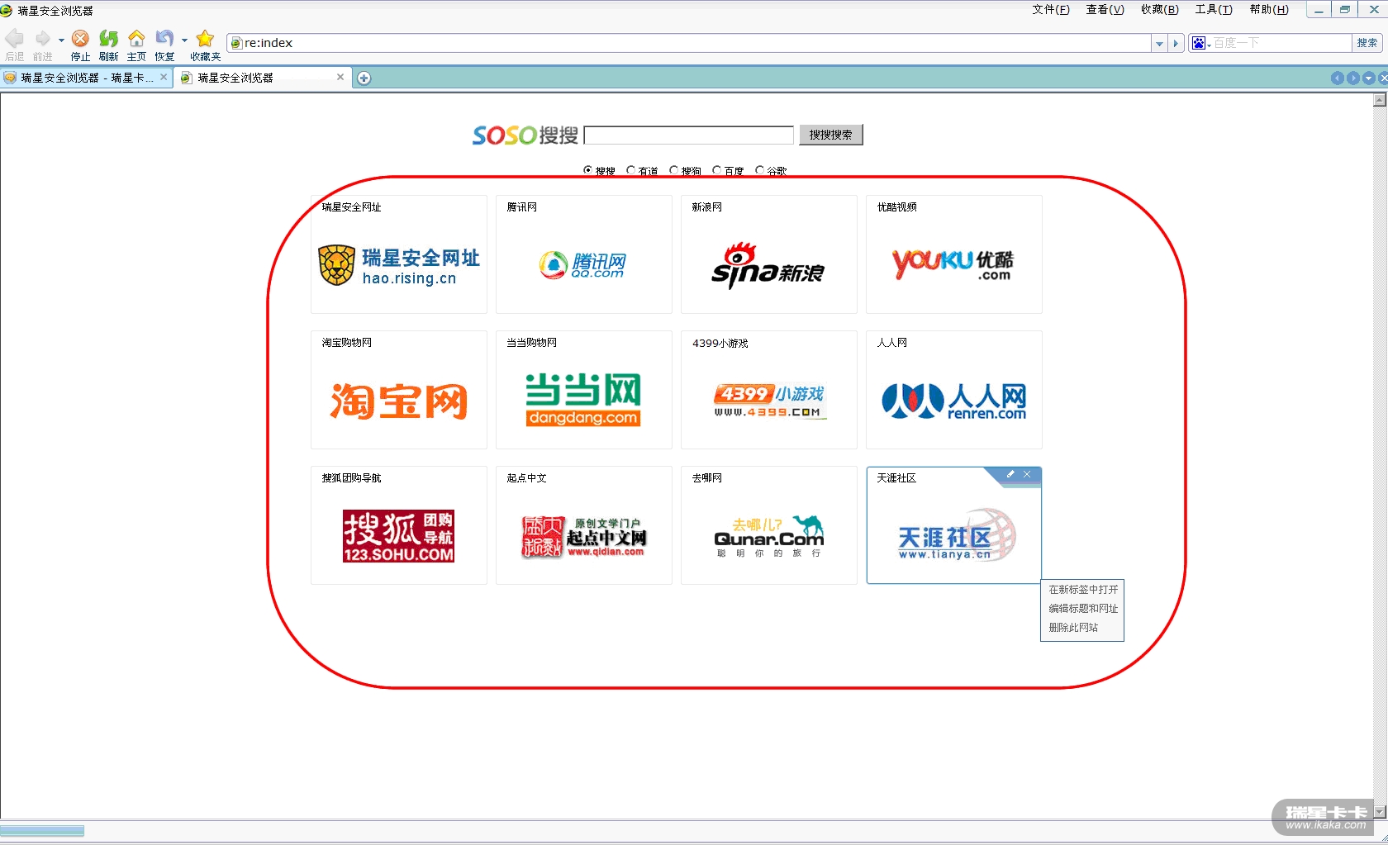Expand the history dropdown next to Forward
The width and height of the screenshot is (1388, 845).
(x=61, y=40)
